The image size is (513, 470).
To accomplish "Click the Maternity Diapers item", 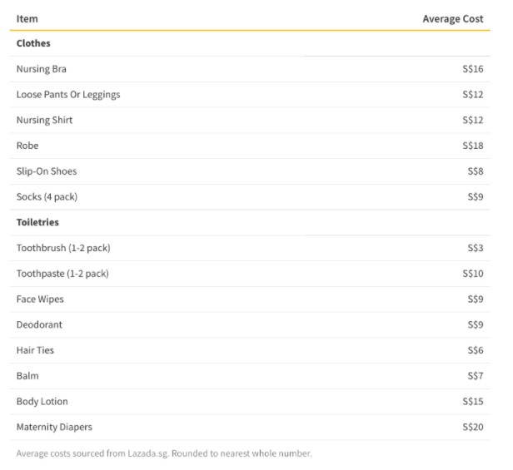I will tap(54, 427).
